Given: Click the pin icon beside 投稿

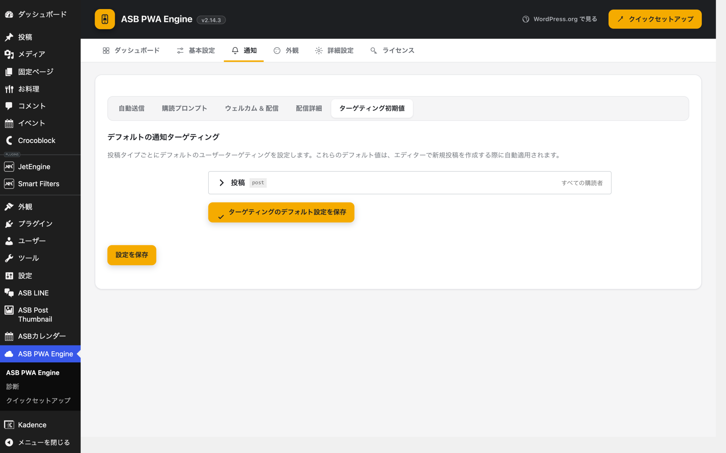Looking at the screenshot, I should 9,37.
